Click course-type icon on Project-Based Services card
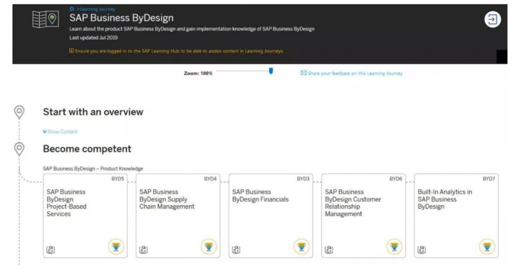 [51, 249]
